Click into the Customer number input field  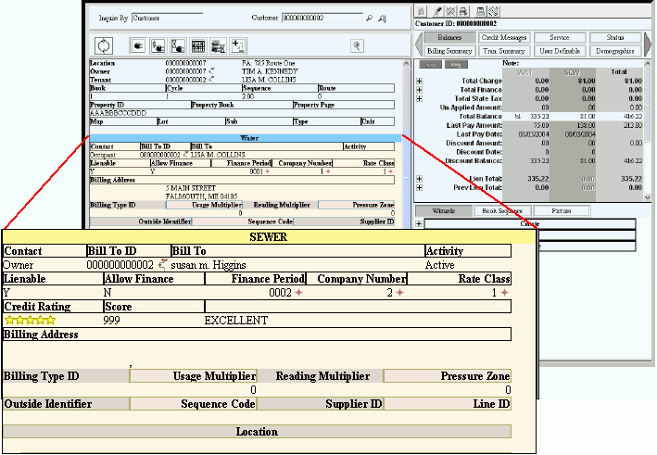(321, 18)
